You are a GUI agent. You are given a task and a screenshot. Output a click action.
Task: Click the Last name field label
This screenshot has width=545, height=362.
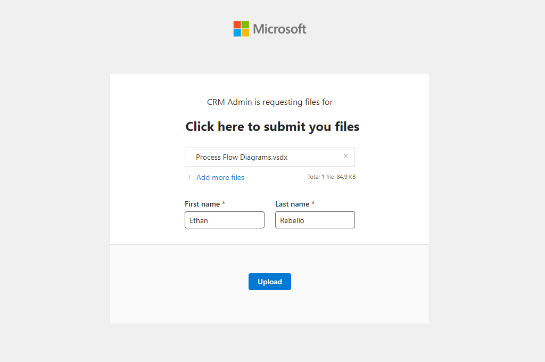click(292, 204)
